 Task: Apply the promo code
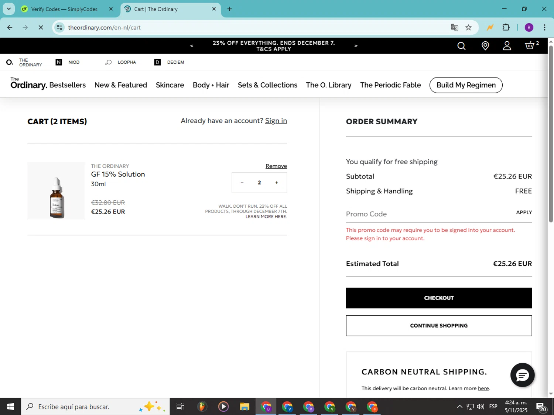[524, 212]
